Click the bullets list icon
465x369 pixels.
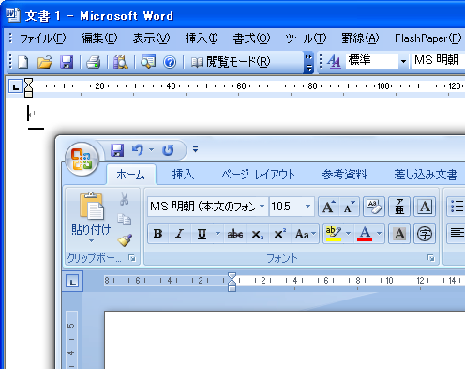tap(457, 207)
